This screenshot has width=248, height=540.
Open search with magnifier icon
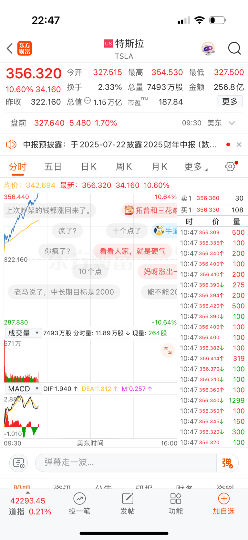coord(234,49)
